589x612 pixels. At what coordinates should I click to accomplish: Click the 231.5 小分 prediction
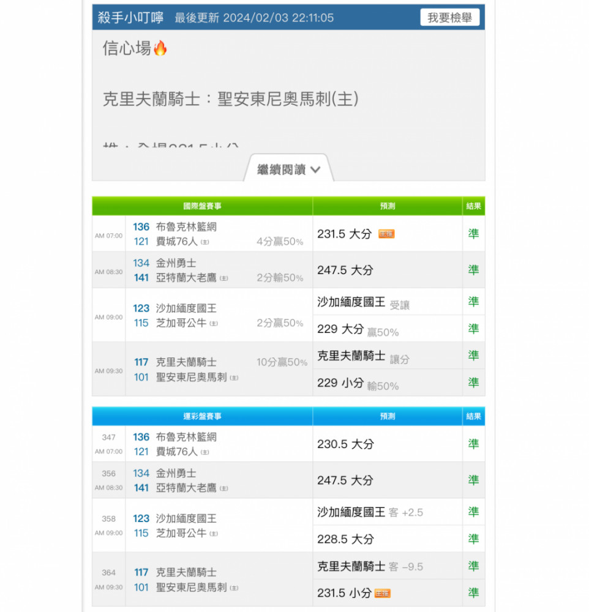point(344,593)
